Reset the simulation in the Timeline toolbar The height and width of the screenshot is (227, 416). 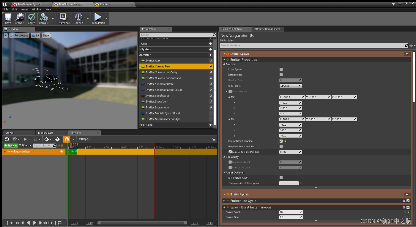pyautogui.click(x=7, y=139)
